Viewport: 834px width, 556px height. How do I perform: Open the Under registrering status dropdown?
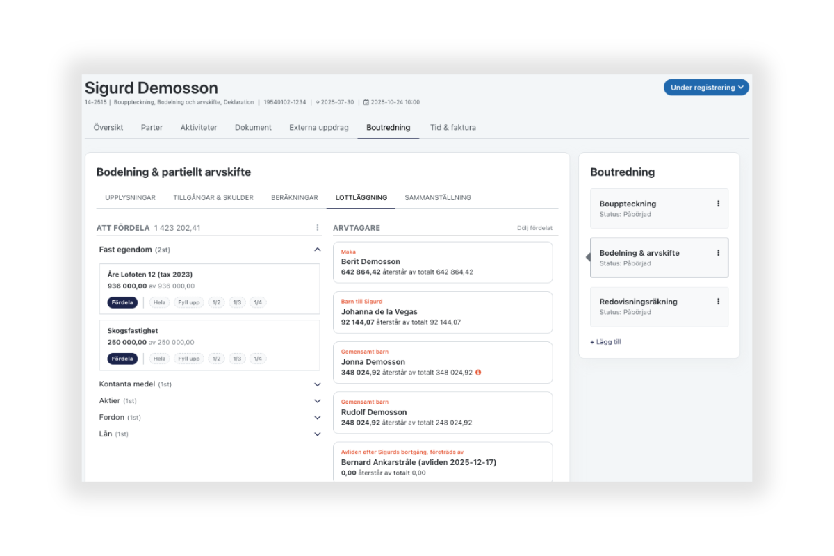(x=706, y=88)
